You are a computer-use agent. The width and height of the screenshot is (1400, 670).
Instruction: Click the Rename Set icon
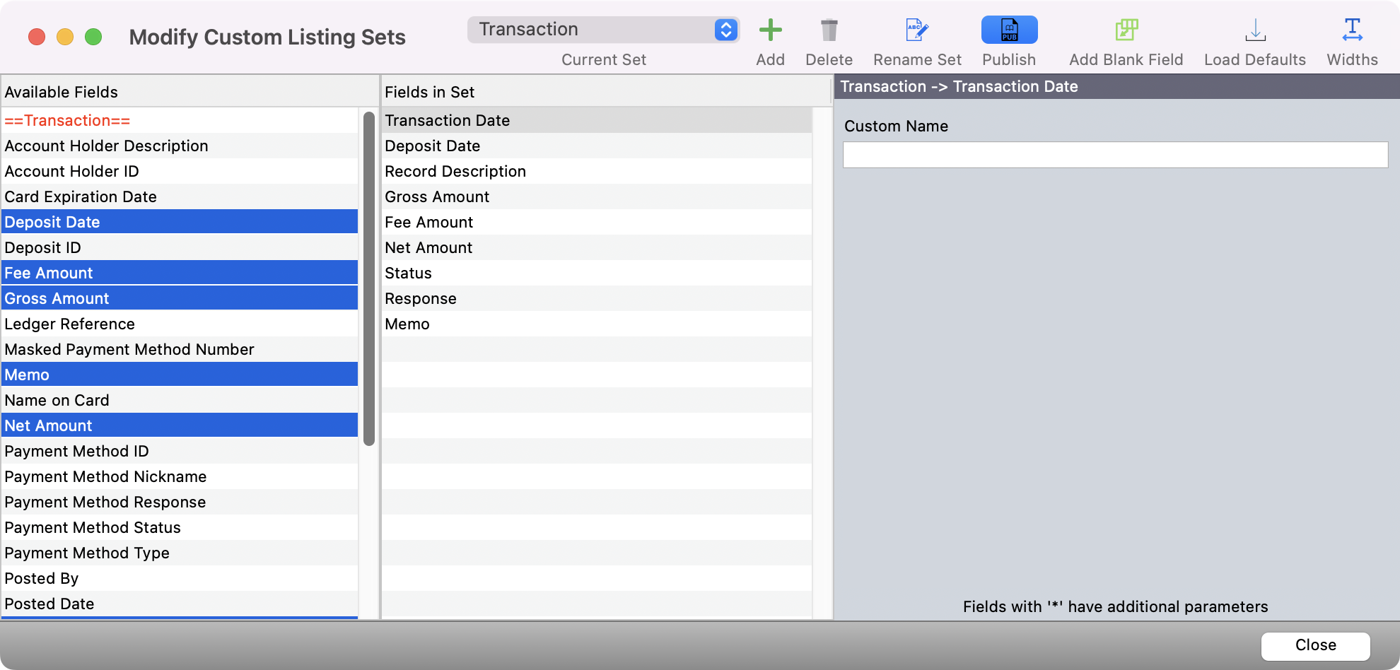916,30
